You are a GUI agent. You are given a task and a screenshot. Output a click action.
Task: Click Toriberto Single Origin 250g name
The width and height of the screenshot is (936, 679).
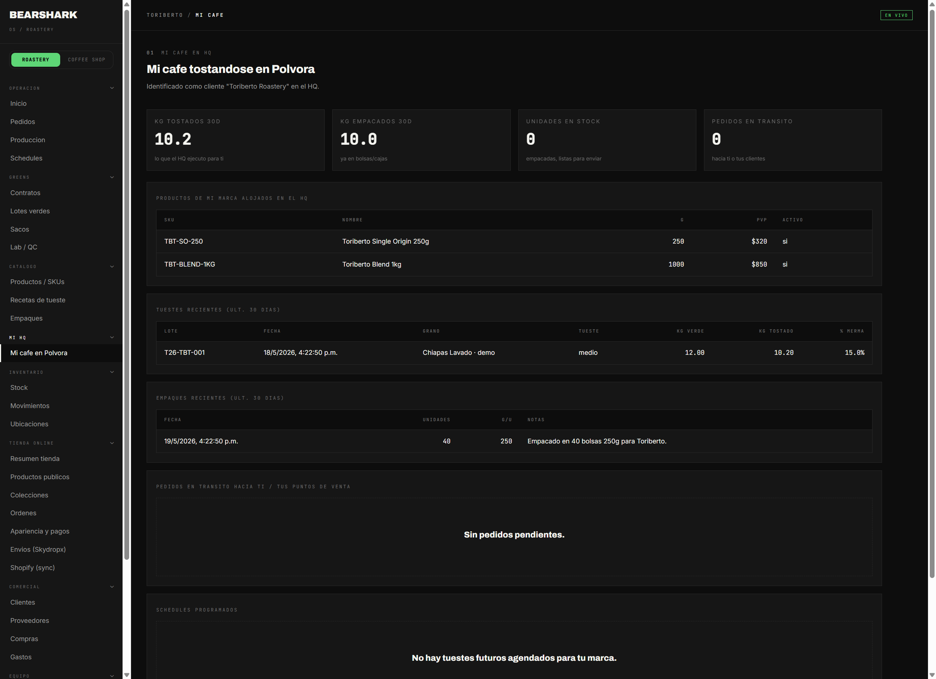pos(386,241)
